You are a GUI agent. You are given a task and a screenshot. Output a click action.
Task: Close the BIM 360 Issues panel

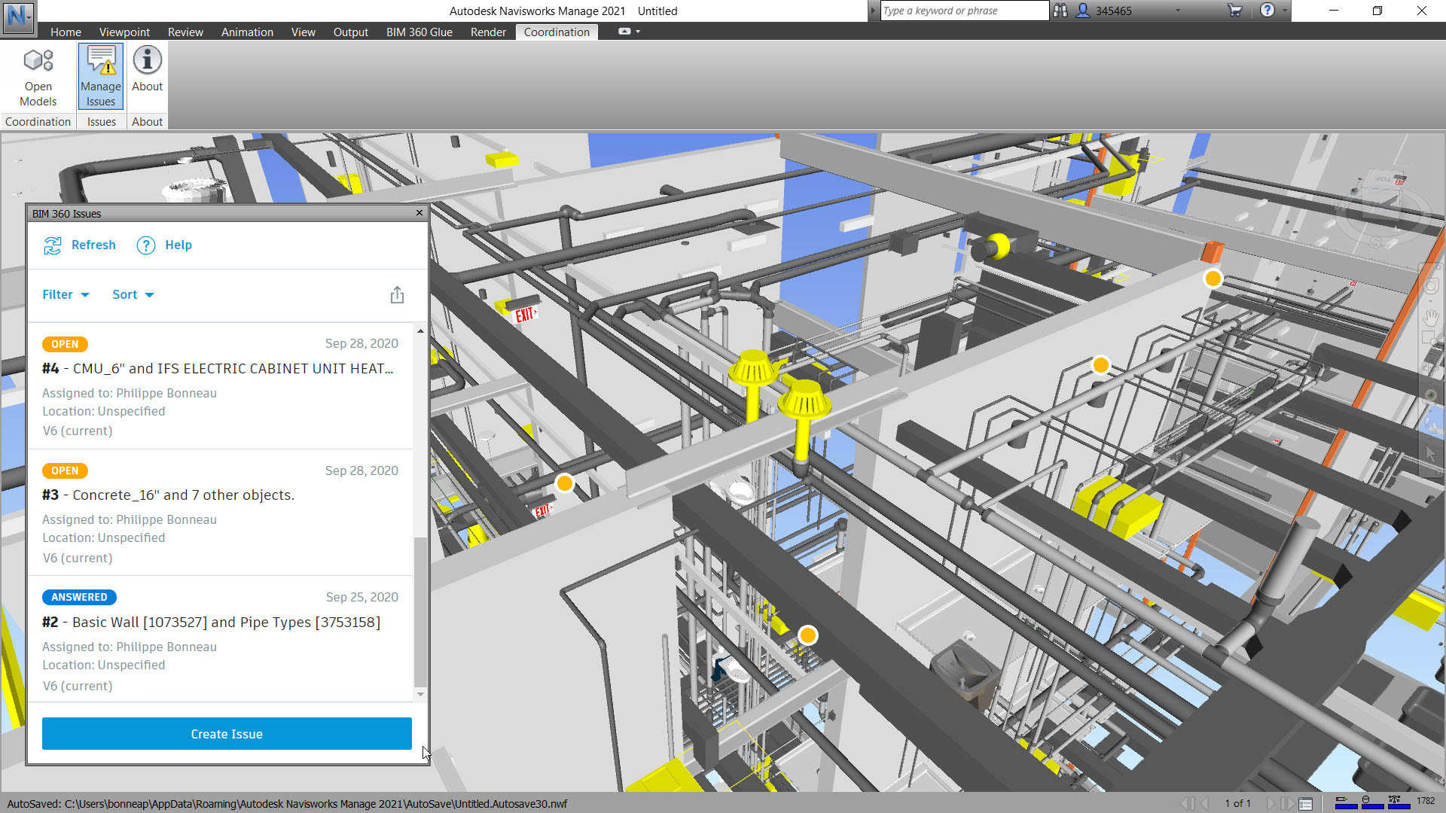(x=419, y=213)
